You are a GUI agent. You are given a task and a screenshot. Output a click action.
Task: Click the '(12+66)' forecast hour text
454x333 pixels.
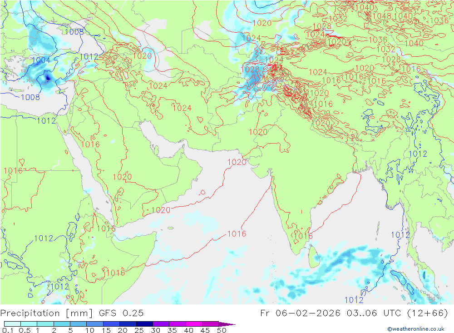point(427,313)
